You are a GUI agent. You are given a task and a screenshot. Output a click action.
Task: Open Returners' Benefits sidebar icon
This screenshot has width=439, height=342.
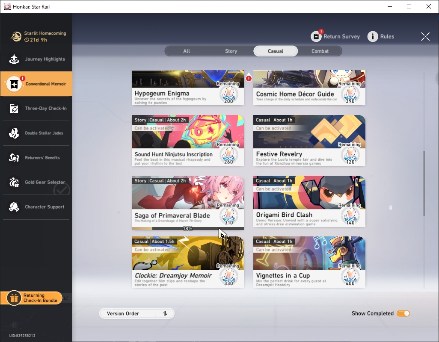click(x=14, y=158)
